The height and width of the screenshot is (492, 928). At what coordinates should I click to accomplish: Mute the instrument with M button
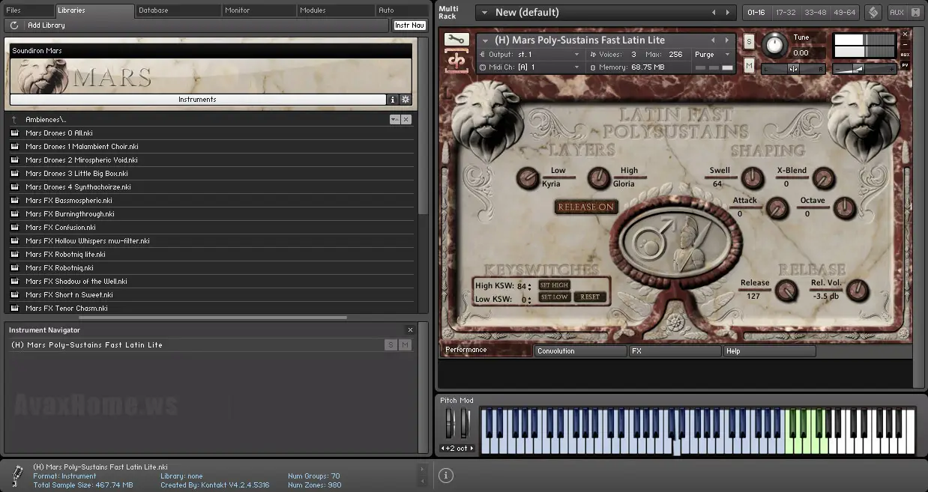click(749, 66)
